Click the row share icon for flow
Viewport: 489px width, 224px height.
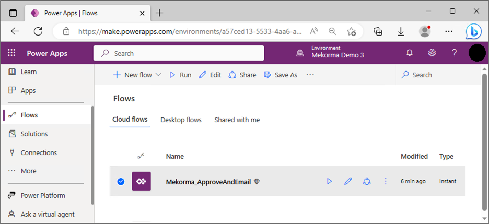point(367,181)
